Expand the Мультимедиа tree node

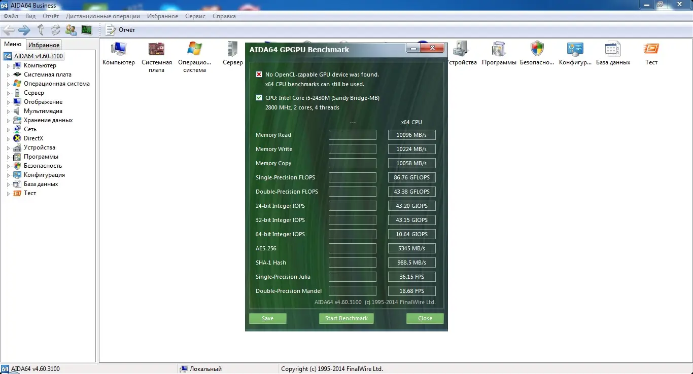(8, 111)
